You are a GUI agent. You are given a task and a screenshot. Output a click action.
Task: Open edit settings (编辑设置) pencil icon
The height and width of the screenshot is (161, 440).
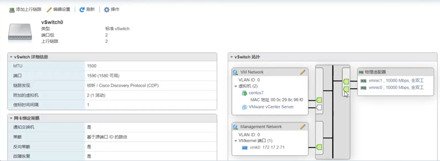[49, 10]
